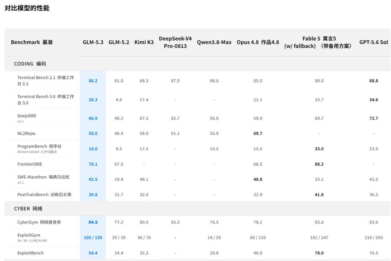Viewport: 391px width, 261px height.
Task: Click the Opus 4.8 column header
Action: click(x=258, y=42)
